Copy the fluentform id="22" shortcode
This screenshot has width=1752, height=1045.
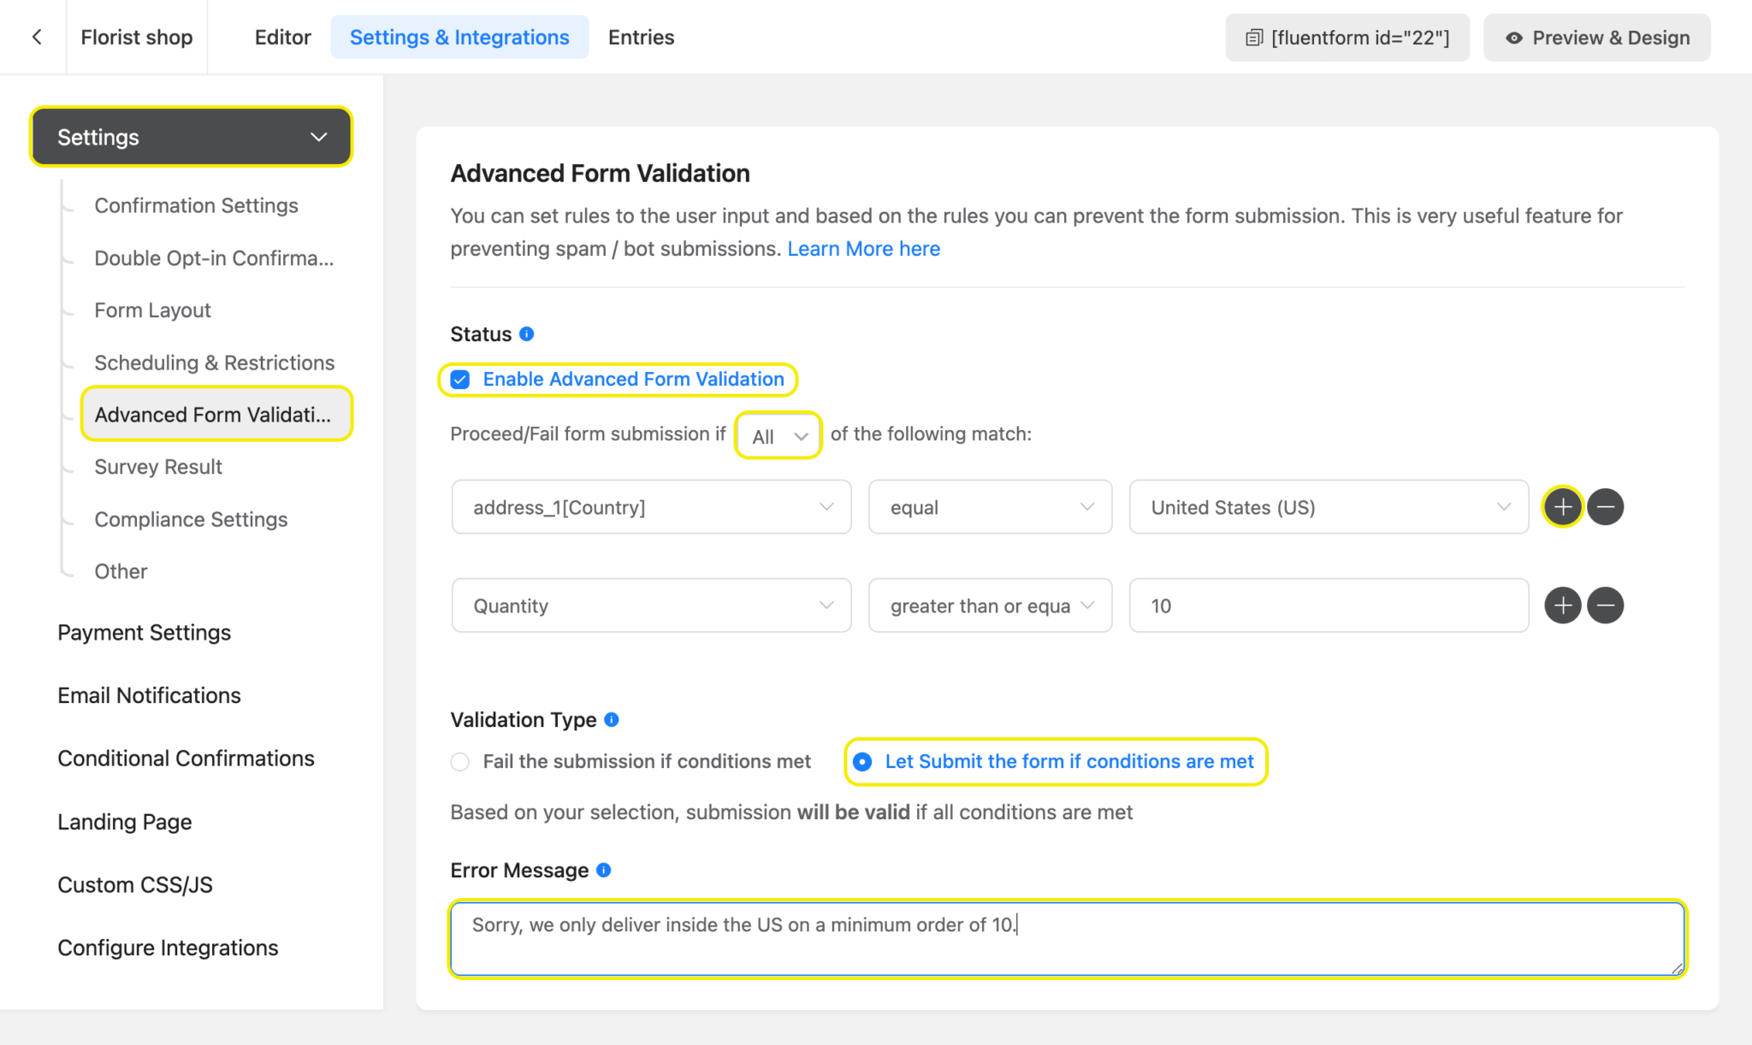pyautogui.click(x=1347, y=37)
